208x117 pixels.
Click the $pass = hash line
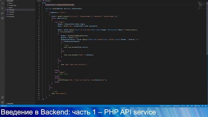(x=78, y=26)
